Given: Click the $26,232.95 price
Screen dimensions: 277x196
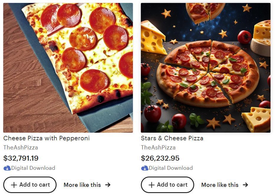Looking at the screenshot, I should click(160, 158).
